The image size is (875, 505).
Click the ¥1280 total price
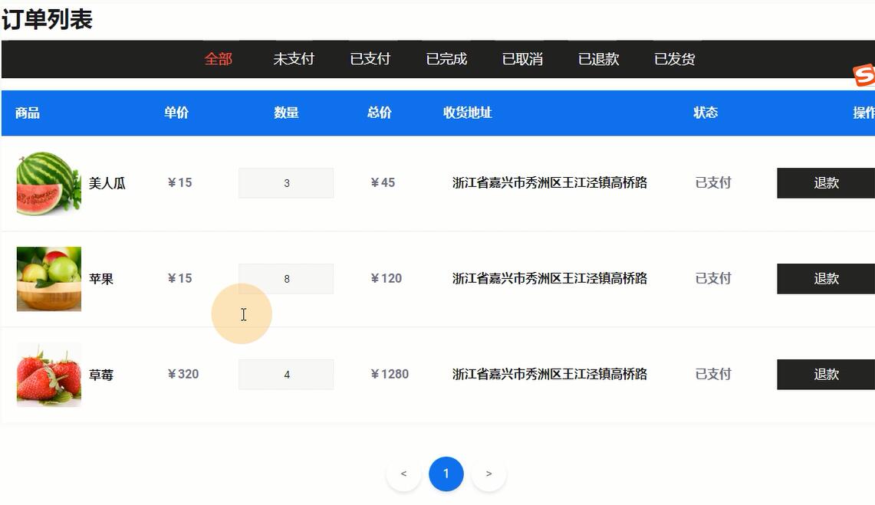tap(390, 375)
